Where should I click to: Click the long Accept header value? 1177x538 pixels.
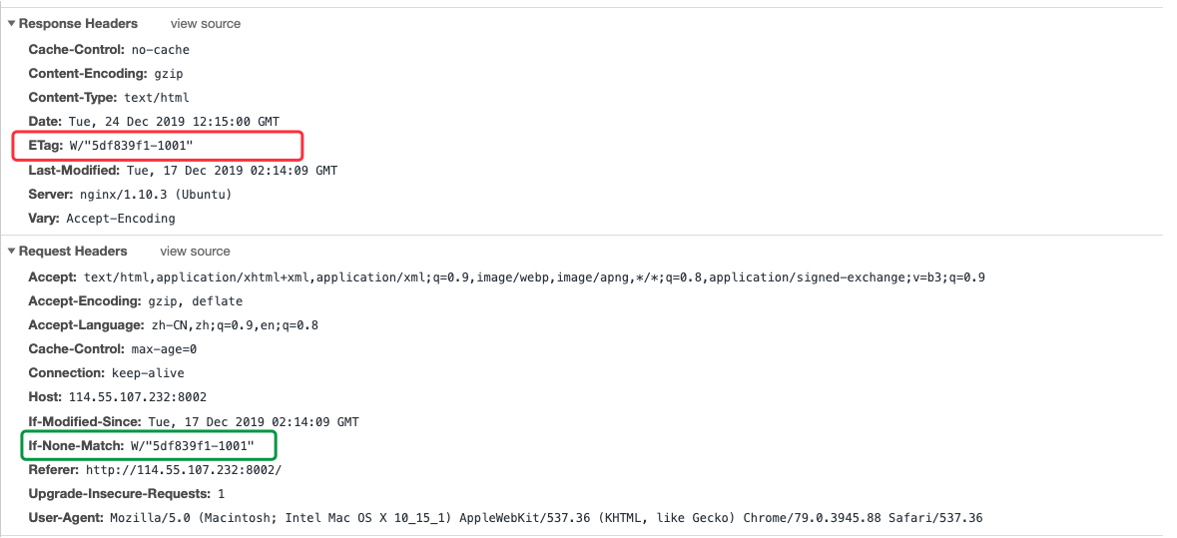pos(534,276)
